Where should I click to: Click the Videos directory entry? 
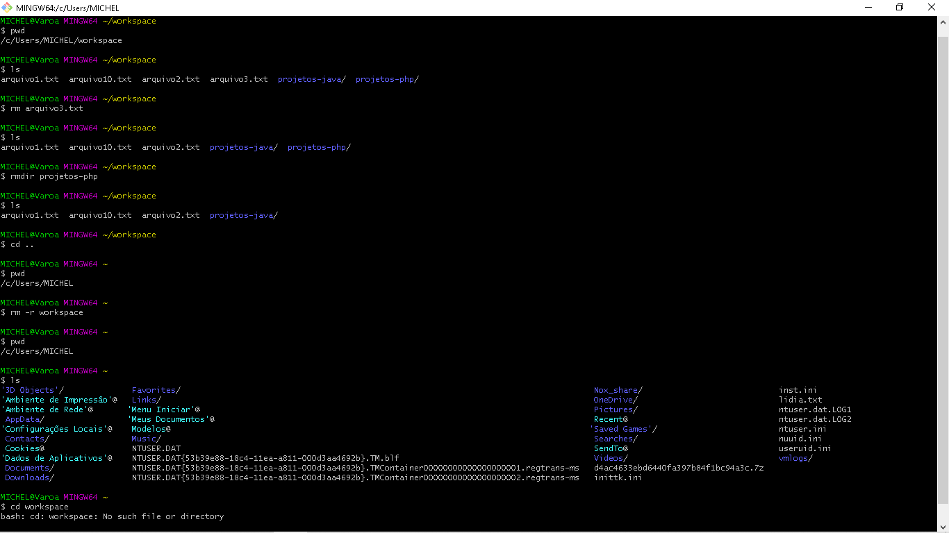click(611, 458)
